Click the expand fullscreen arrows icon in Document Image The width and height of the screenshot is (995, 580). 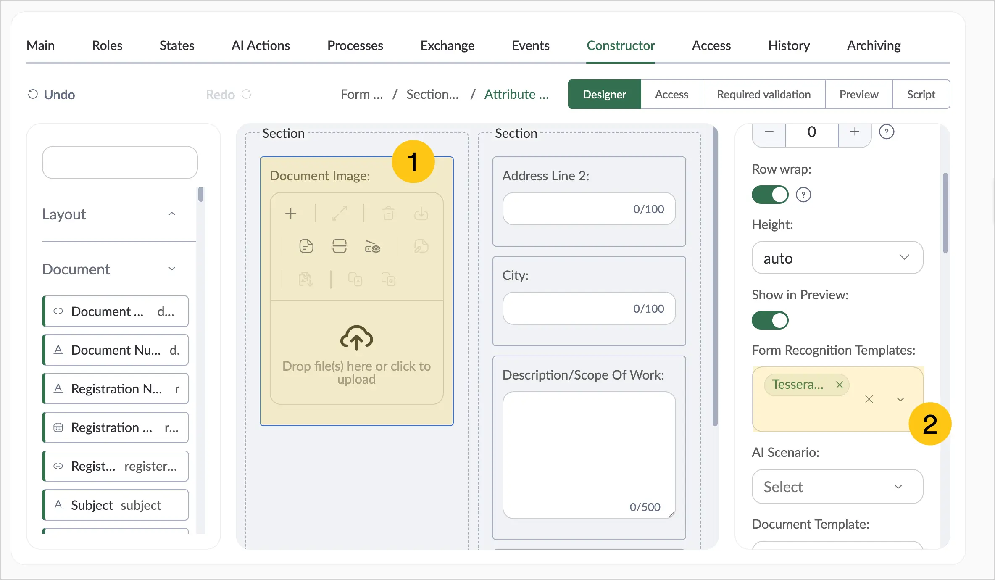point(340,214)
